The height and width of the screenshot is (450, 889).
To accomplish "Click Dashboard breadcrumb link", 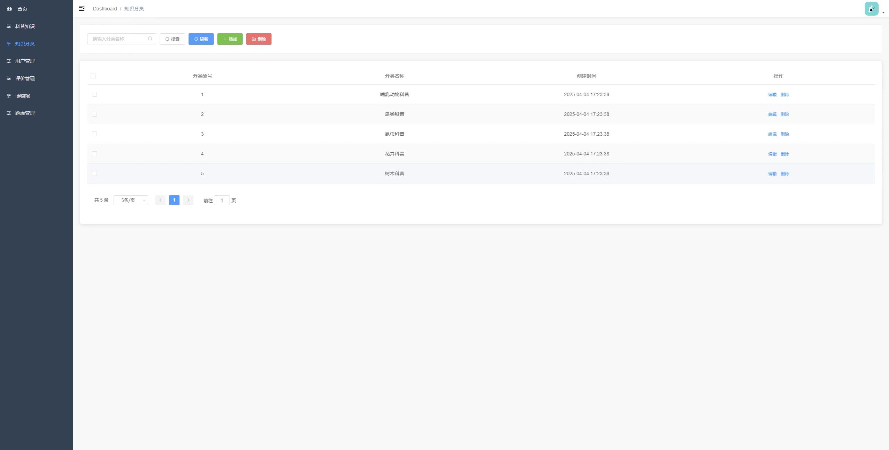I will click(105, 9).
